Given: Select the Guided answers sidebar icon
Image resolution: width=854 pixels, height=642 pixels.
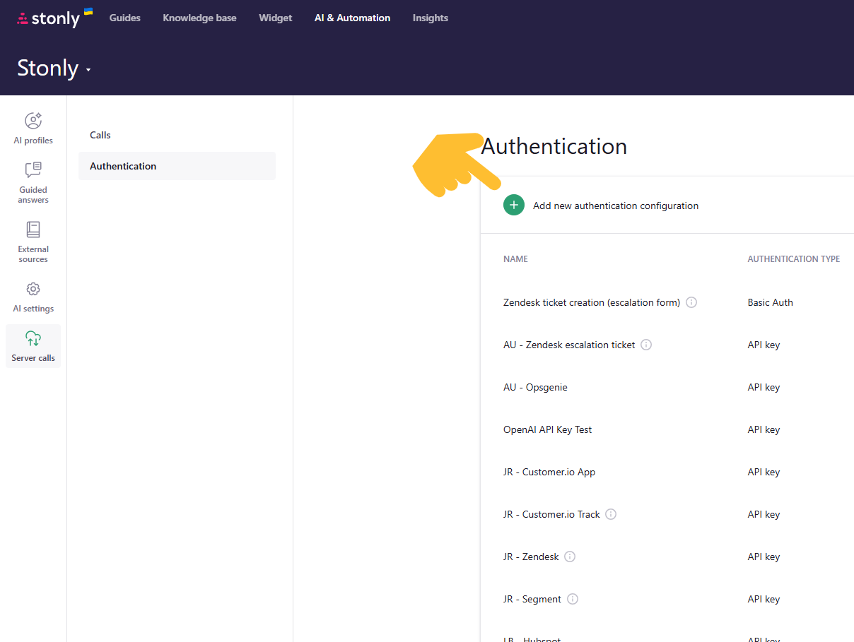Looking at the screenshot, I should (x=33, y=180).
